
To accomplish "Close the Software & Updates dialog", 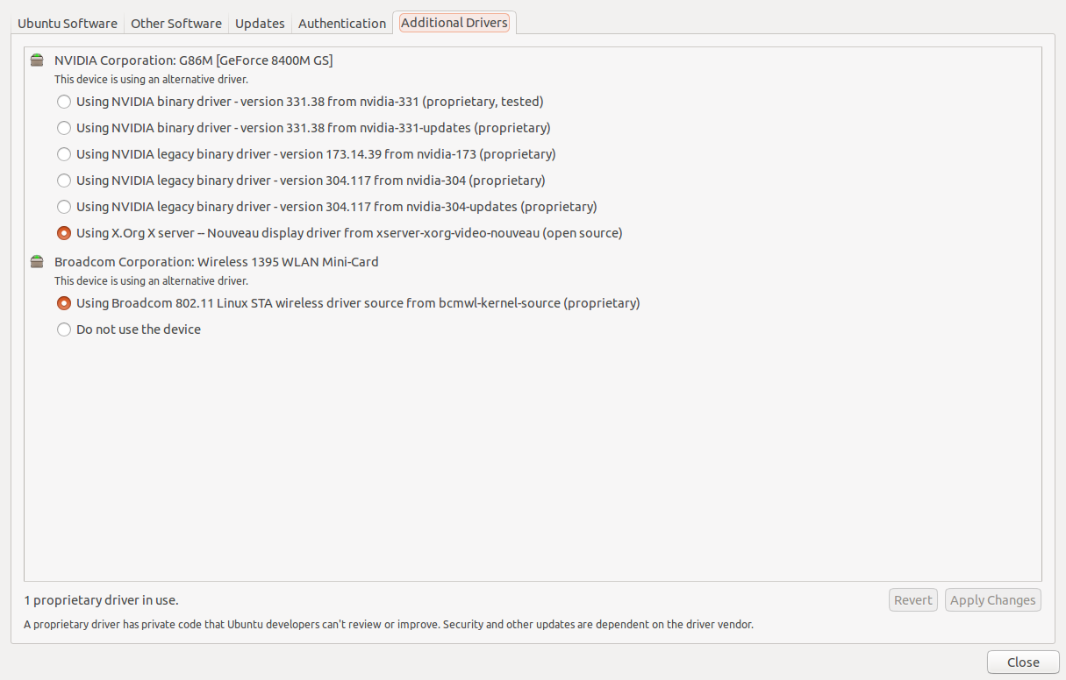I will tap(1023, 662).
